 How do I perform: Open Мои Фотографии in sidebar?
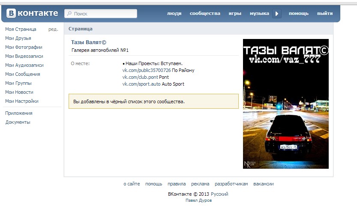[x=24, y=47]
